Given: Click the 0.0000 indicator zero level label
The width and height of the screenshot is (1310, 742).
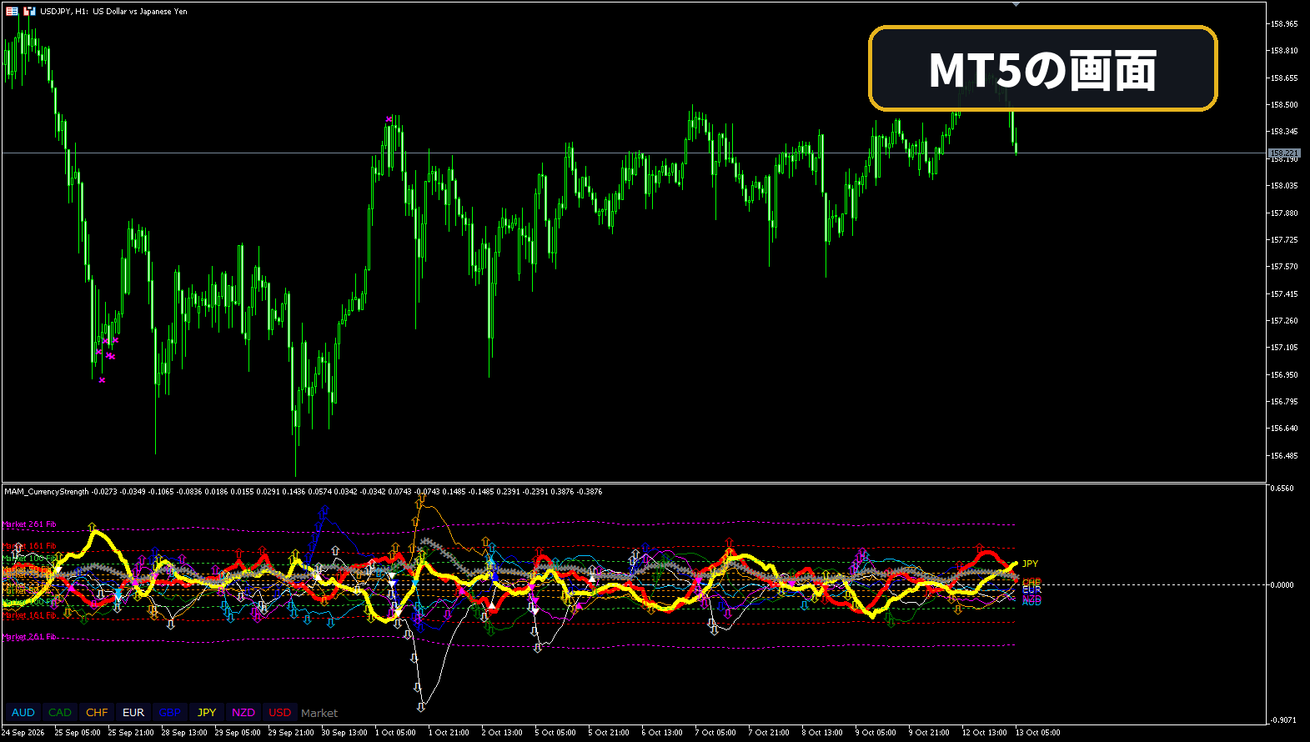Looking at the screenshot, I should [x=1282, y=585].
